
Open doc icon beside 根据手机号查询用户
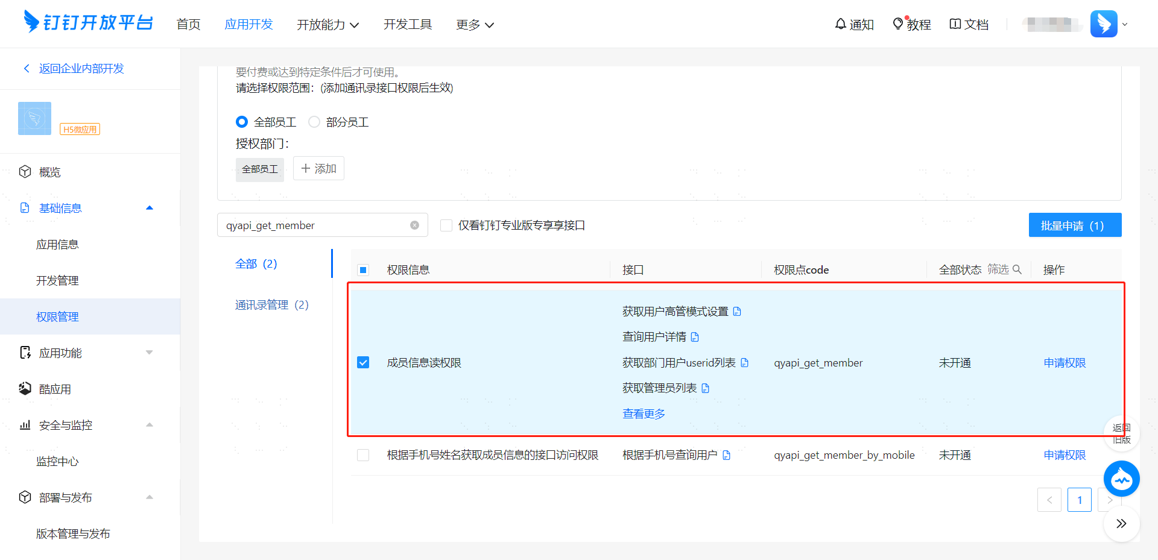tap(726, 455)
